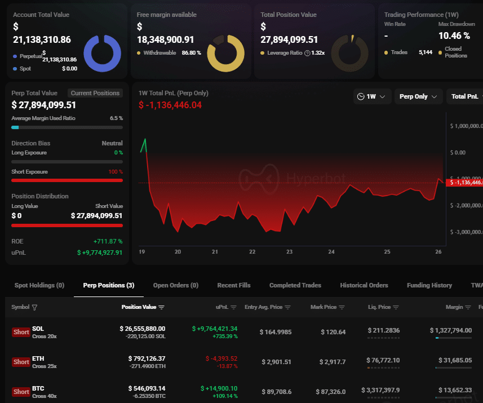Screen dimensions: 483x403
Task: Click the Mark Price sort icon
Action: 342,307
